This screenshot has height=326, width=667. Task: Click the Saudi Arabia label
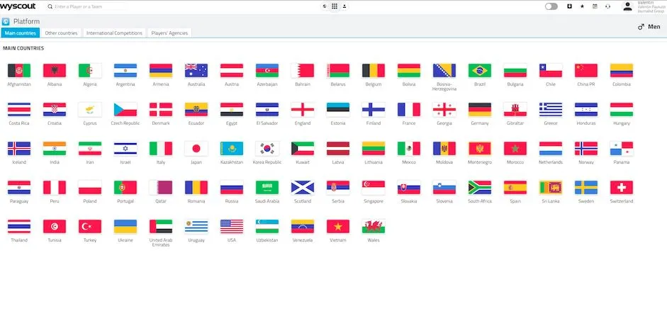267,201
